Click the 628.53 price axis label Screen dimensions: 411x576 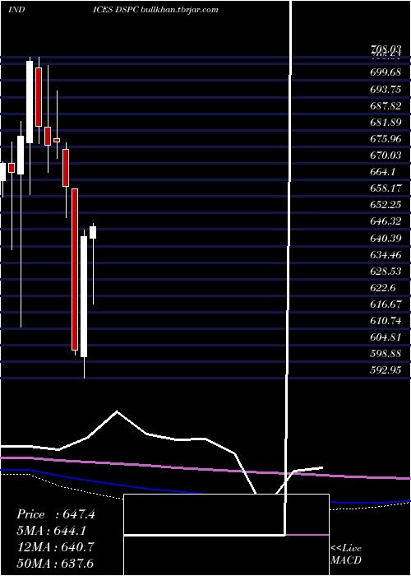[386, 272]
